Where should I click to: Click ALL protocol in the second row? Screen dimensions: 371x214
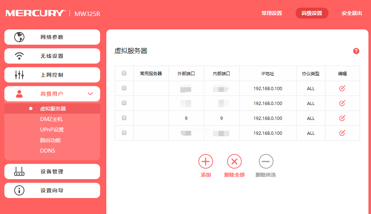[x=311, y=104]
